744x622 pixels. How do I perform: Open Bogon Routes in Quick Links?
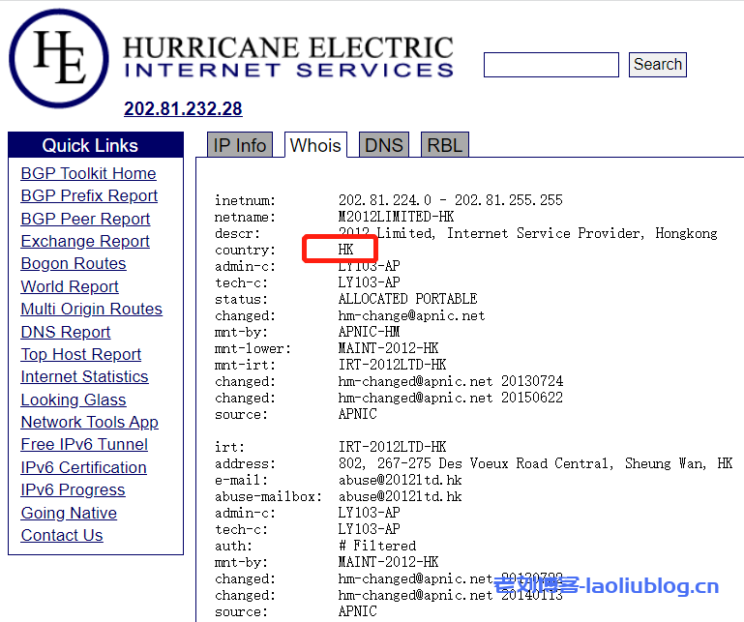pyautogui.click(x=74, y=263)
